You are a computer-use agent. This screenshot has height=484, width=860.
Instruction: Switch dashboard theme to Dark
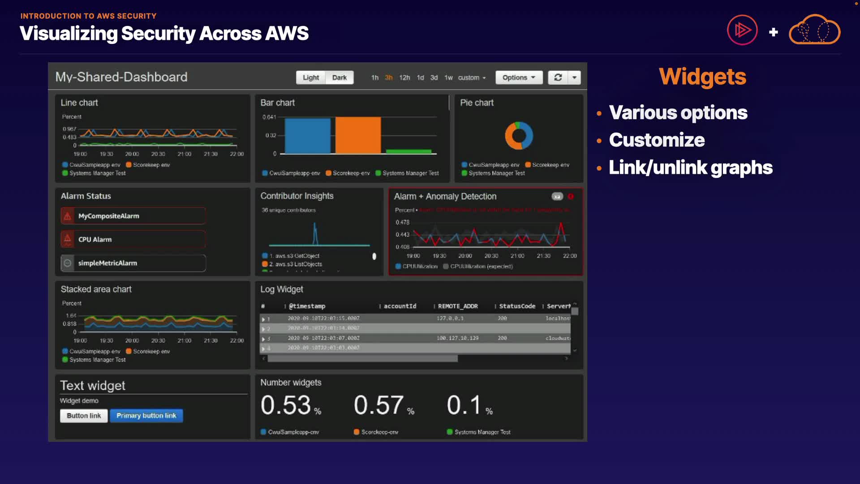tap(339, 78)
